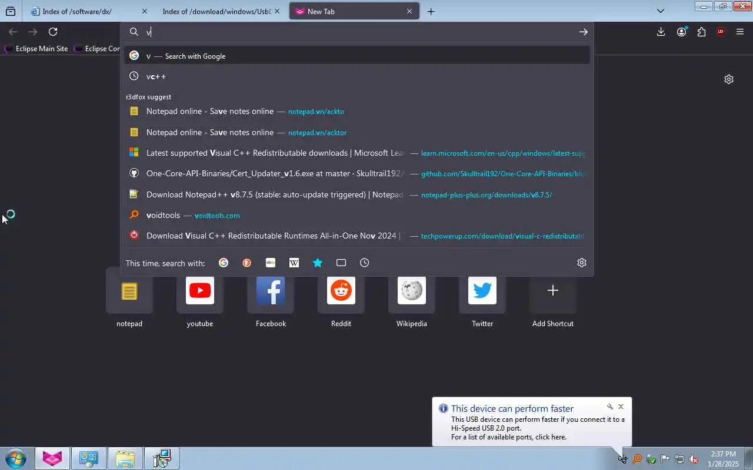Open the Windows Start button

click(x=16, y=458)
